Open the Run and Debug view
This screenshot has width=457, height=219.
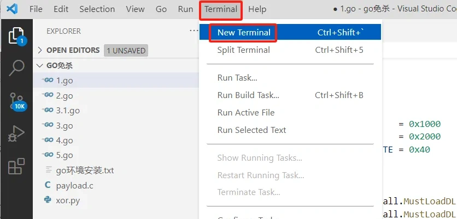[16, 134]
